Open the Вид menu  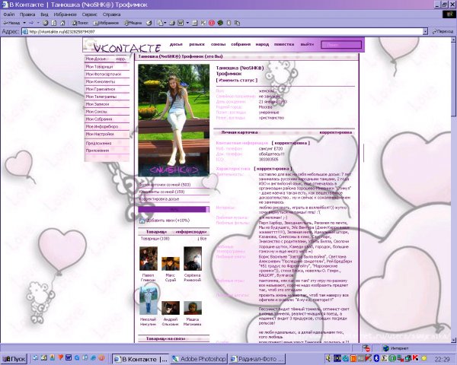tap(44, 14)
